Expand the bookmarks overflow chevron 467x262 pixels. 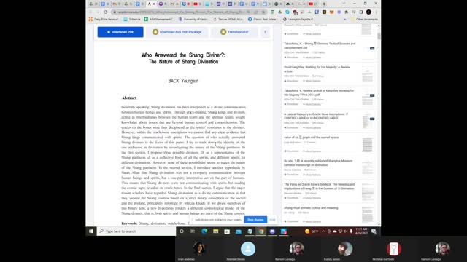click(345, 20)
